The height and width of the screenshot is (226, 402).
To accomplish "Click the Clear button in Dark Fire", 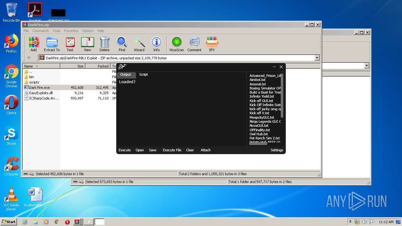I will click(190, 150).
